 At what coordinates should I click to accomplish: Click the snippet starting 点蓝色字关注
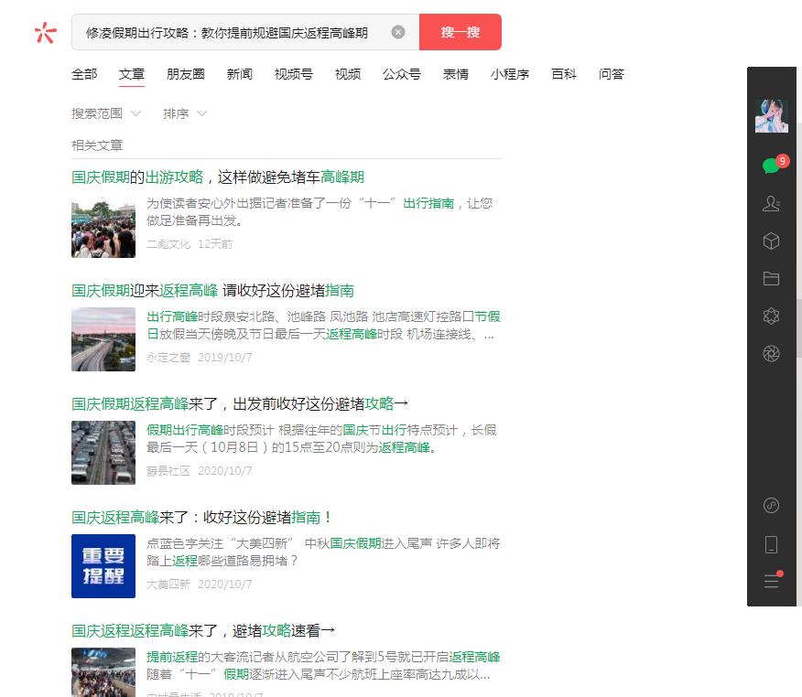click(x=323, y=552)
